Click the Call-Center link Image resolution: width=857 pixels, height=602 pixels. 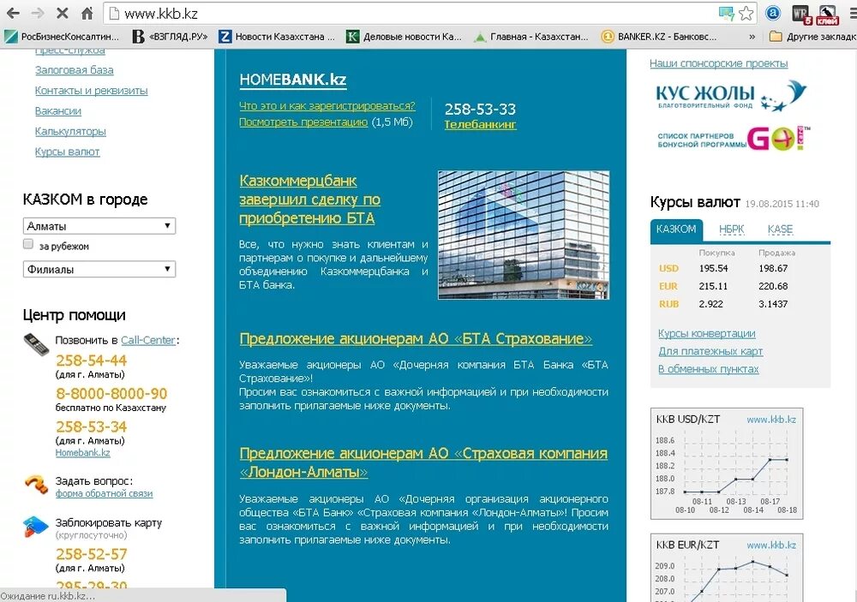point(148,340)
